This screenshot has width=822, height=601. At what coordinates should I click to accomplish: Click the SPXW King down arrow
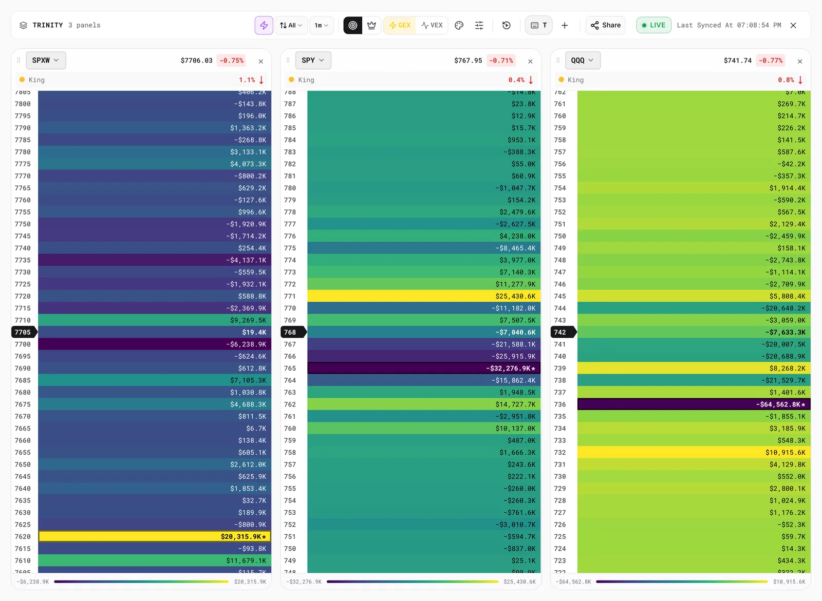261,80
